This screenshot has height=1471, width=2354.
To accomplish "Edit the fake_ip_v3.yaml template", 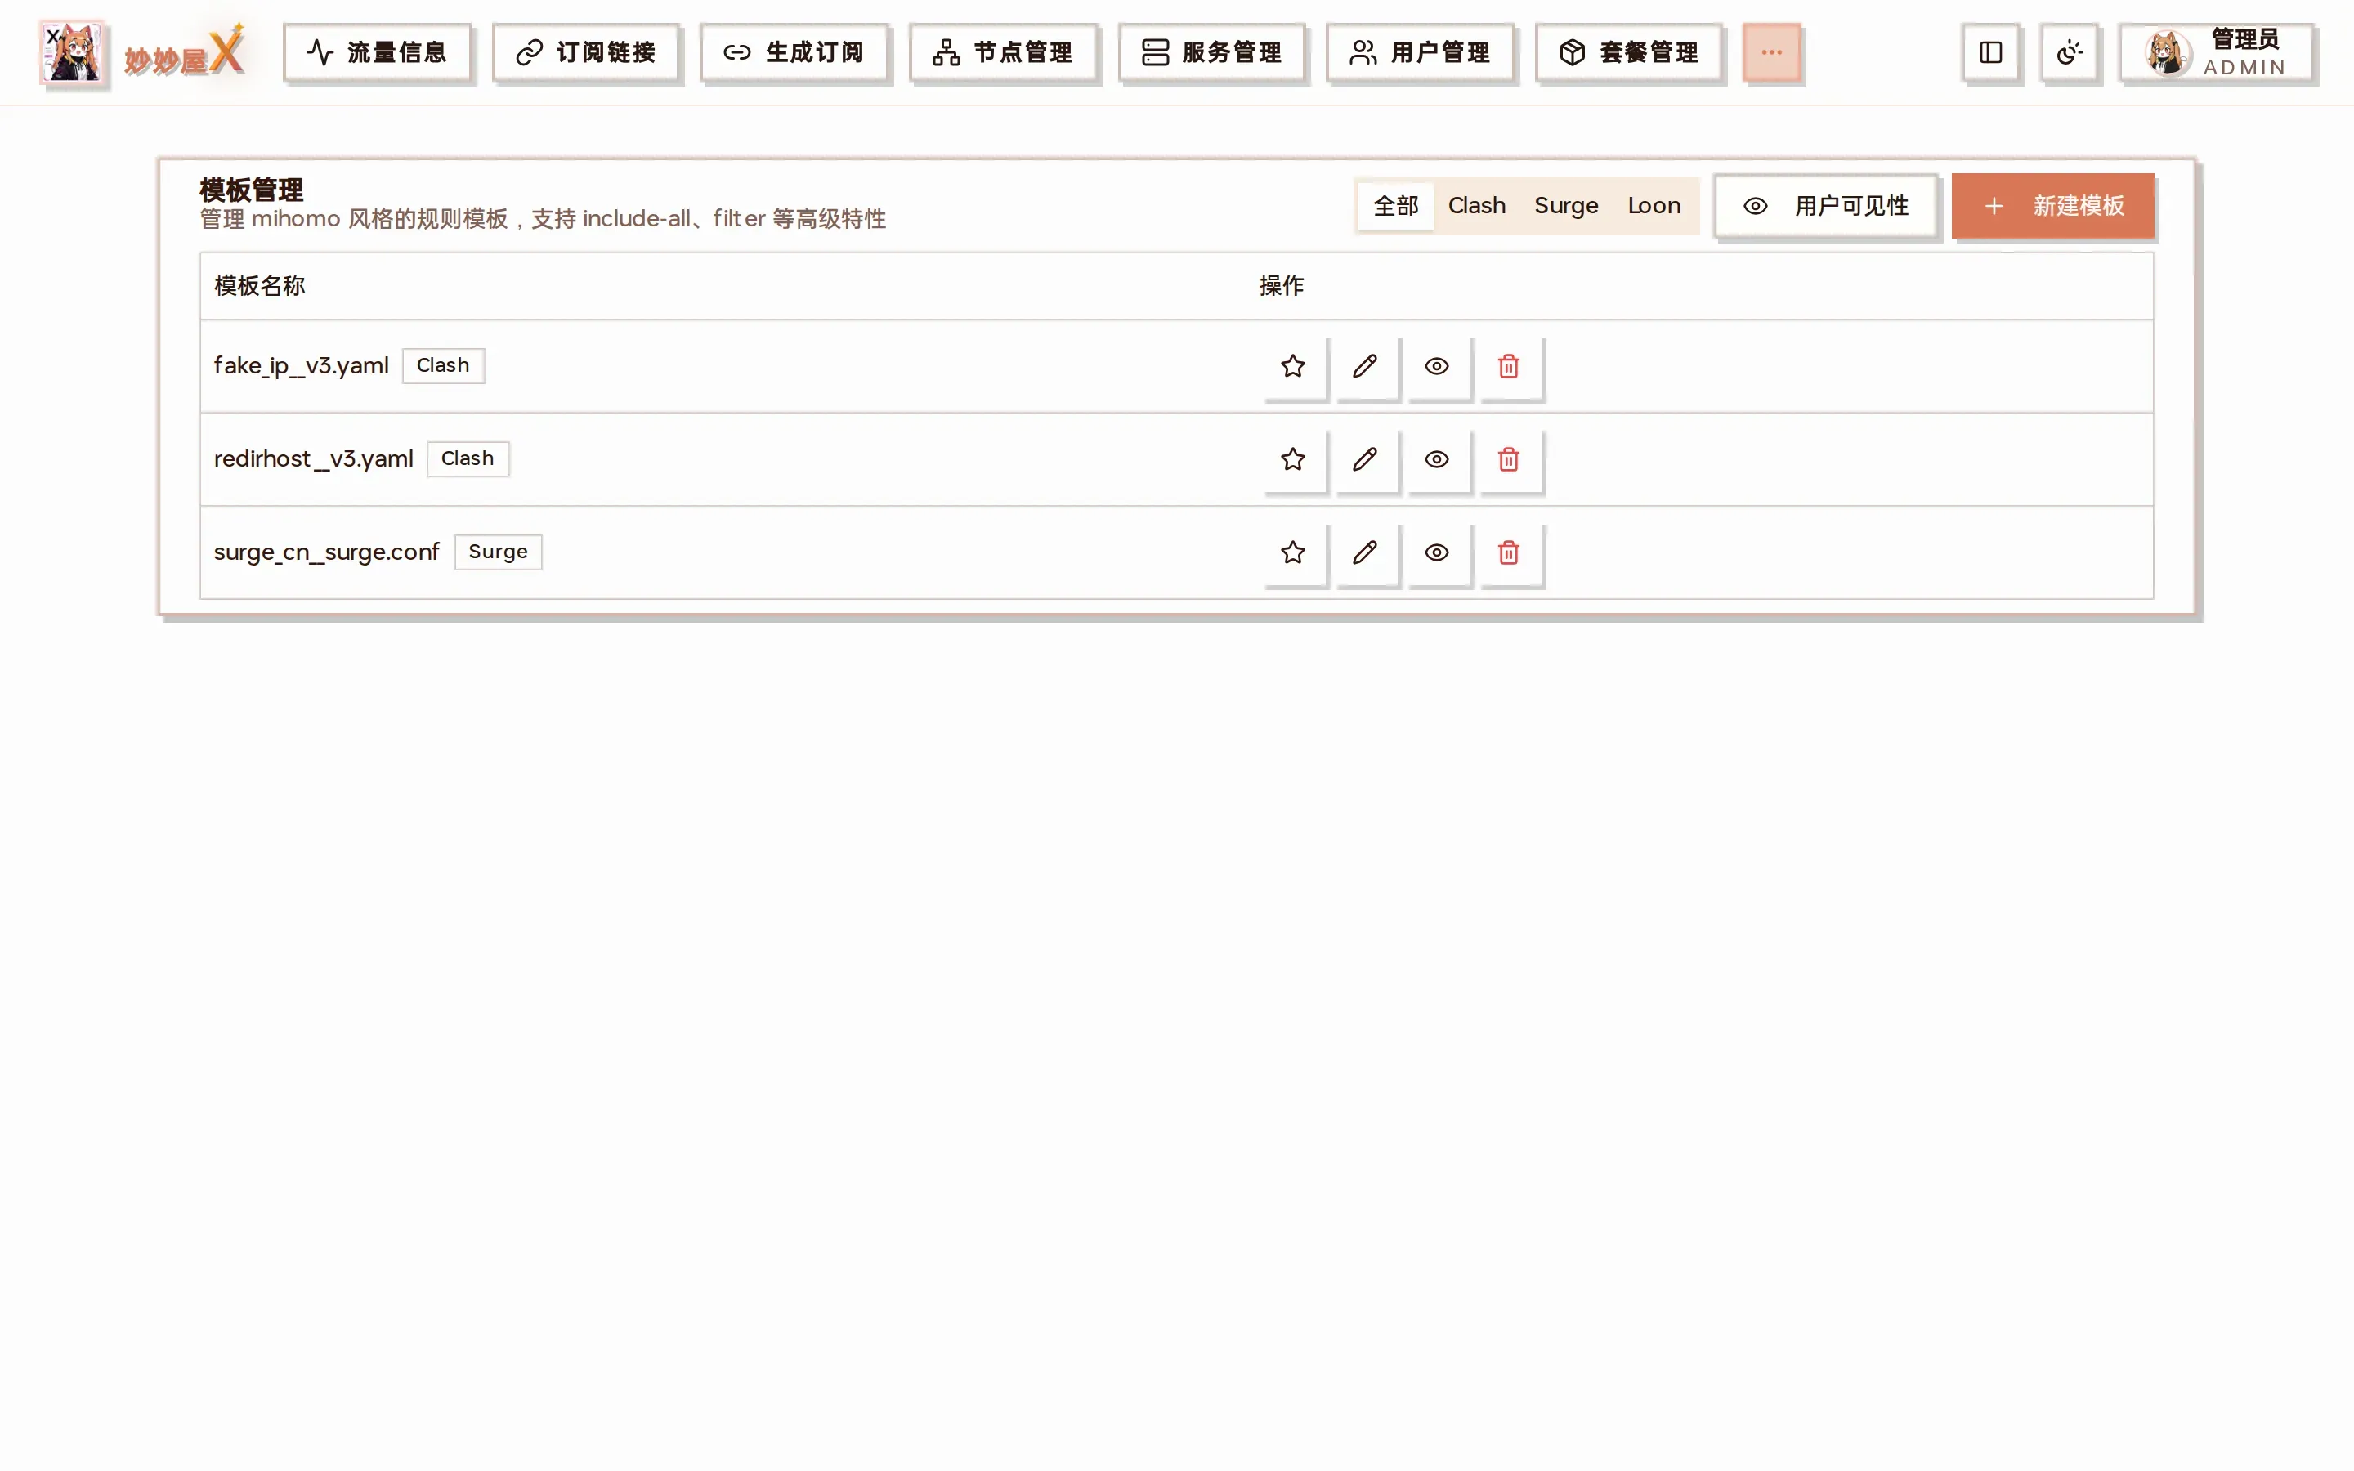I will (x=1365, y=366).
